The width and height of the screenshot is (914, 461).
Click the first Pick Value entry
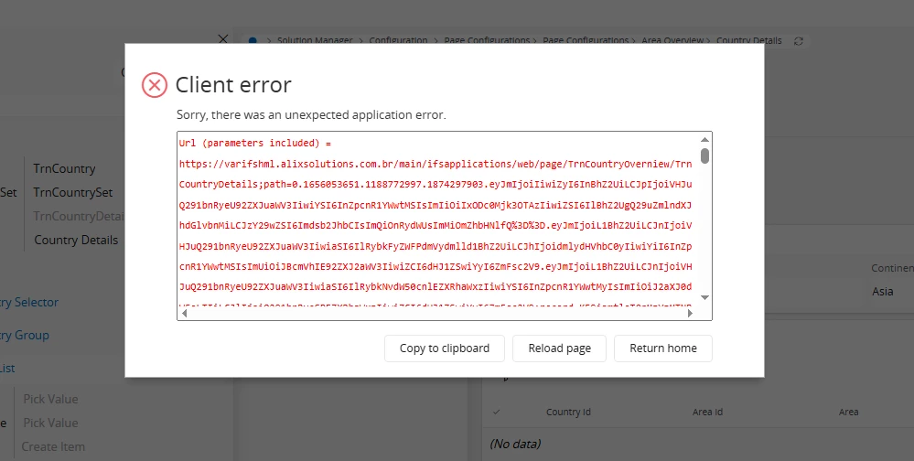(x=50, y=399)
